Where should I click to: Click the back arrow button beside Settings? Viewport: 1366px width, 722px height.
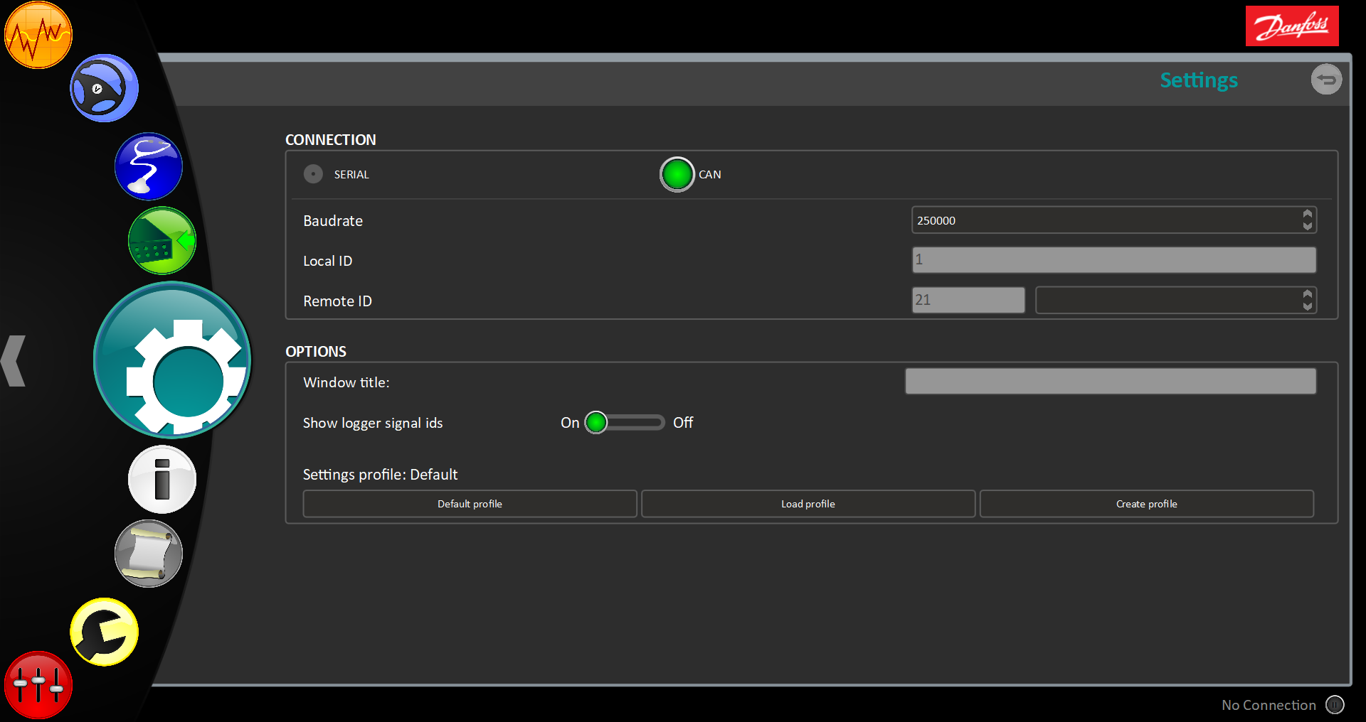pyautogui.click(x=1326, y=80)
